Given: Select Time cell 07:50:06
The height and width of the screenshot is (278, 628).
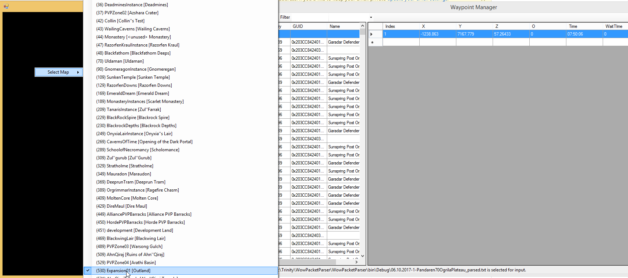Looking at the screenshot, I should tap(584, 34).
